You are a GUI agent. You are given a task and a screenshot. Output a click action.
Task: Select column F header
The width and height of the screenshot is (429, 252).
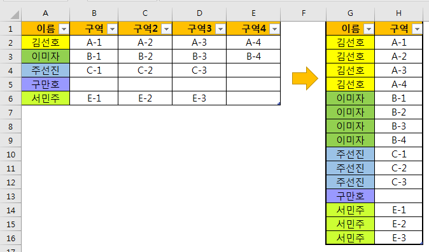[304, 13]
